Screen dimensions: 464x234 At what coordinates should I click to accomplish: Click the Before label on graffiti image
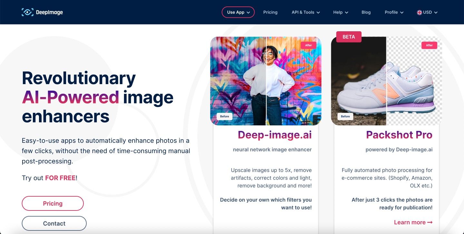[x=225, y=116]
